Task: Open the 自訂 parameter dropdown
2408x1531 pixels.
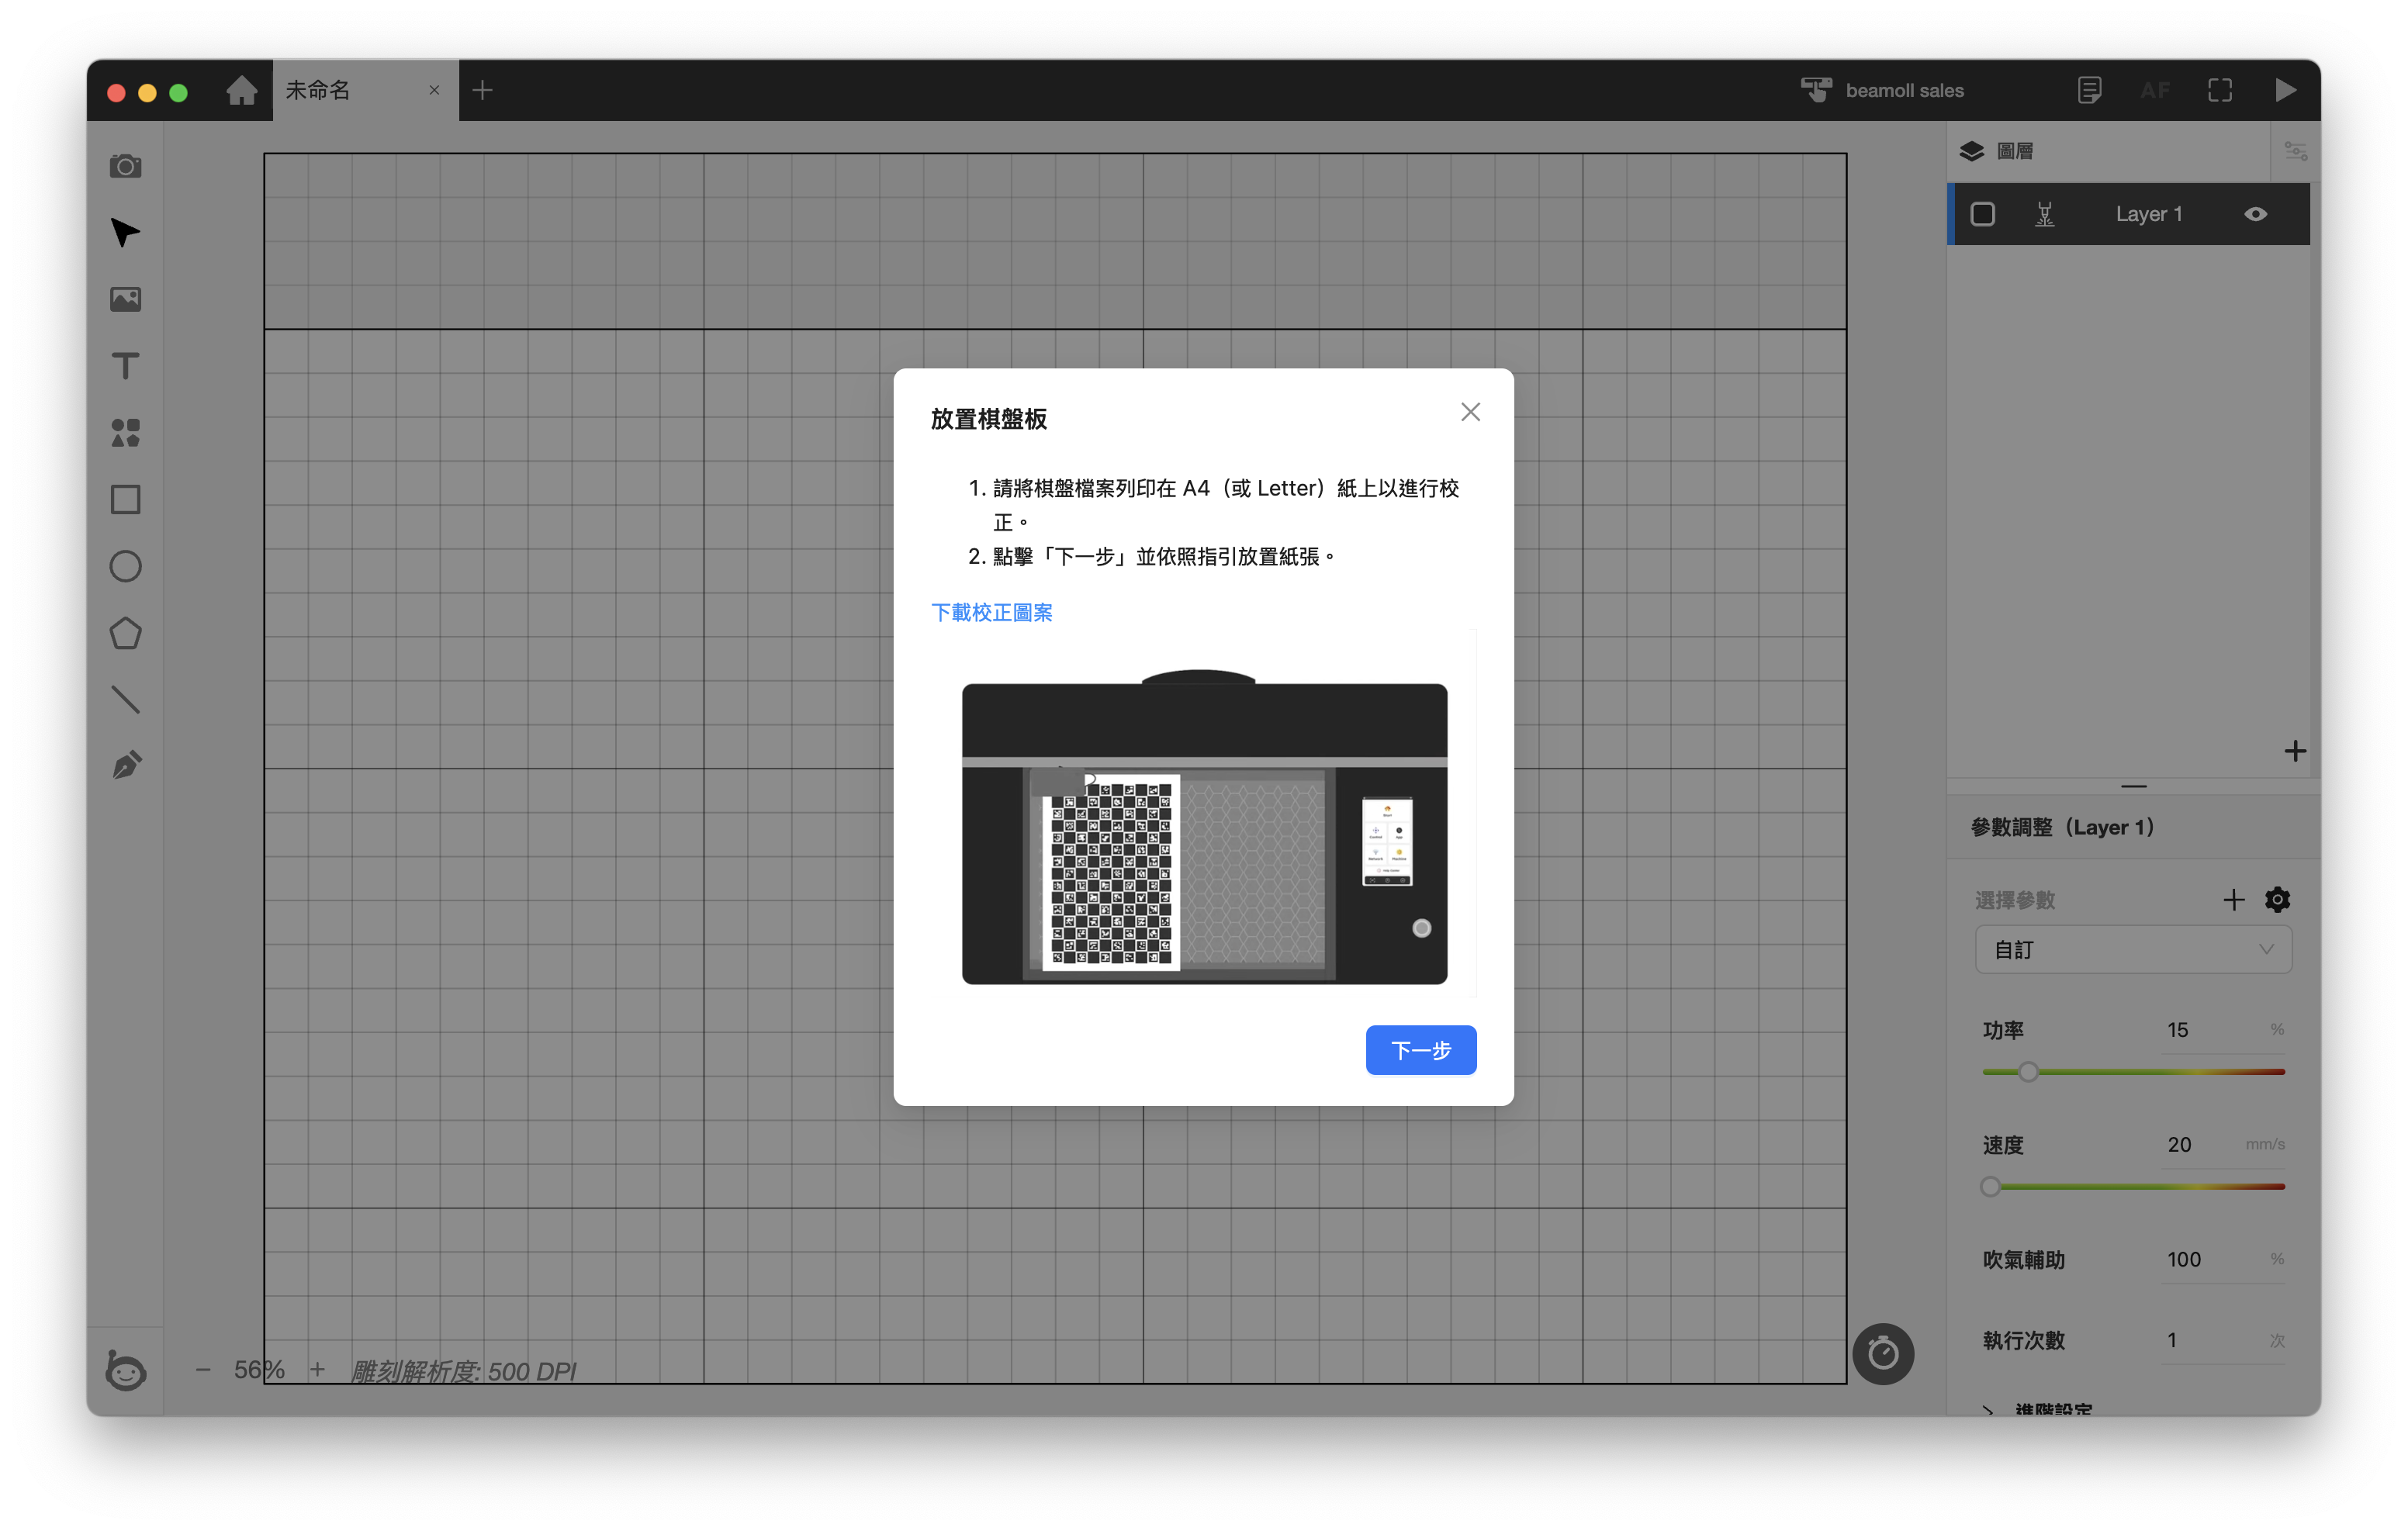Action: 2133,949
